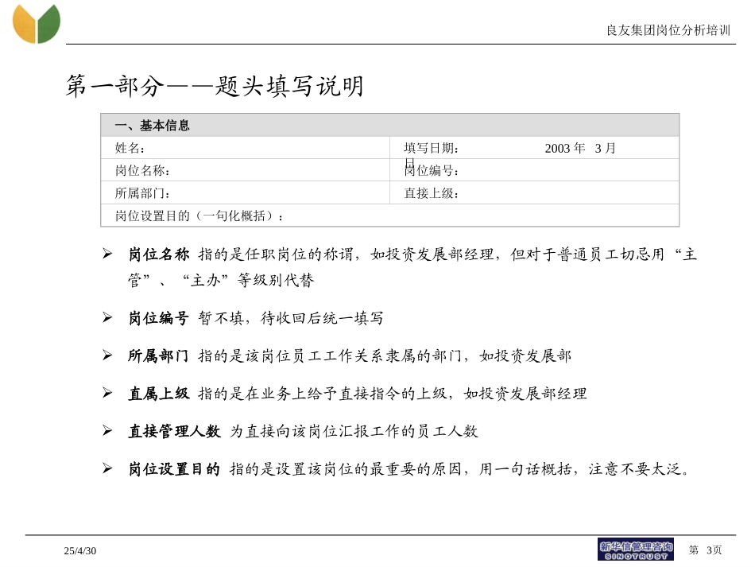The image size is (755, 567).
Task: Click the 所属部门 field in the table
Action: pyautogui.click(x=245, y=193)
